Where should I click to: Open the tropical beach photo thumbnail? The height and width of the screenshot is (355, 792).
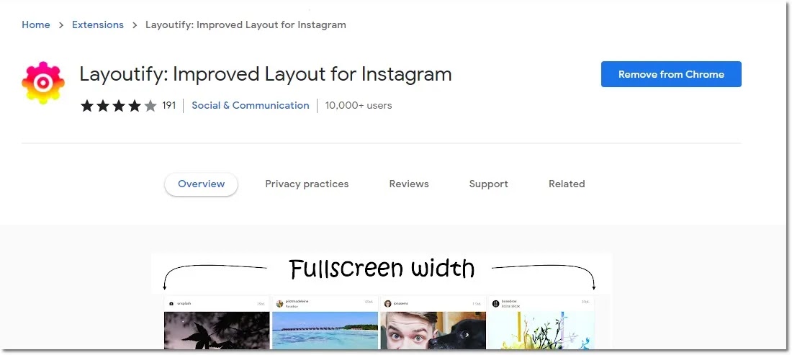(325, 331)
